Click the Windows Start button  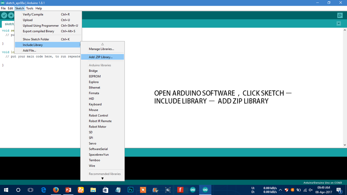(6, 190)
